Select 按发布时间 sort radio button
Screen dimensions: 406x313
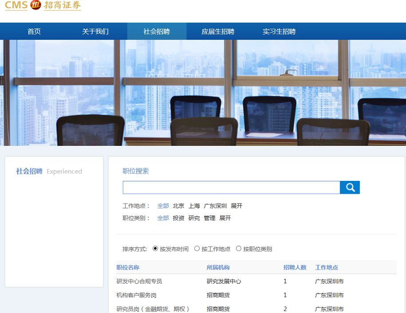[155, 249]
